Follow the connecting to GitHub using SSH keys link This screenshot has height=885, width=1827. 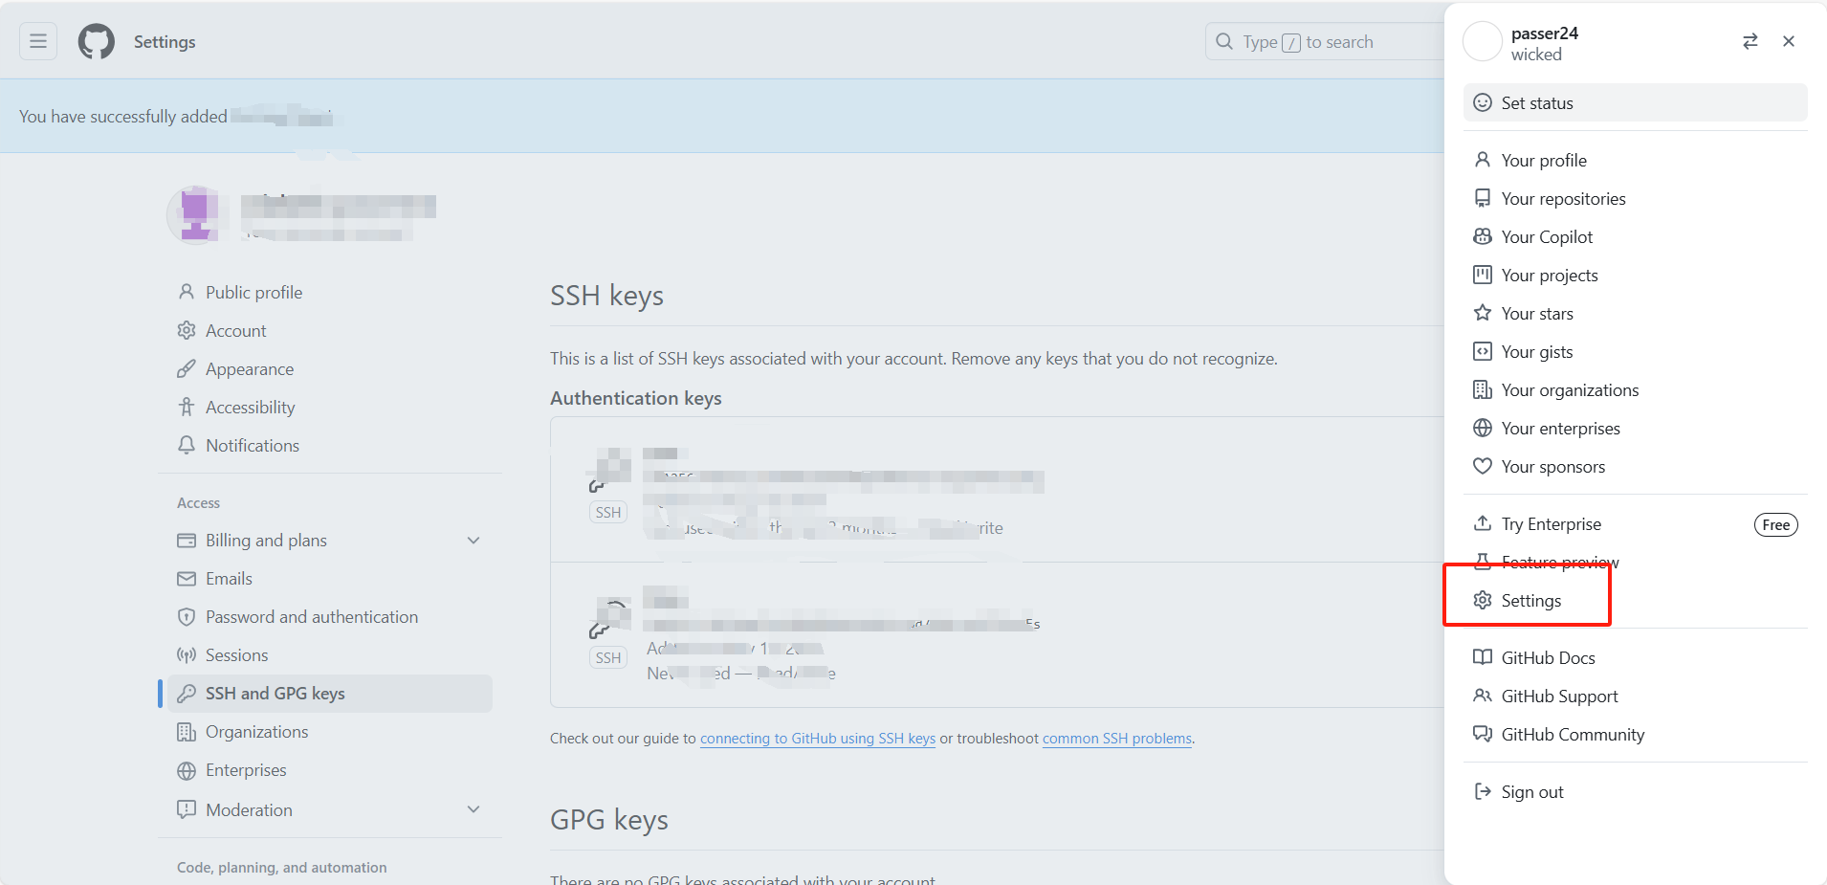coord(817,739)
